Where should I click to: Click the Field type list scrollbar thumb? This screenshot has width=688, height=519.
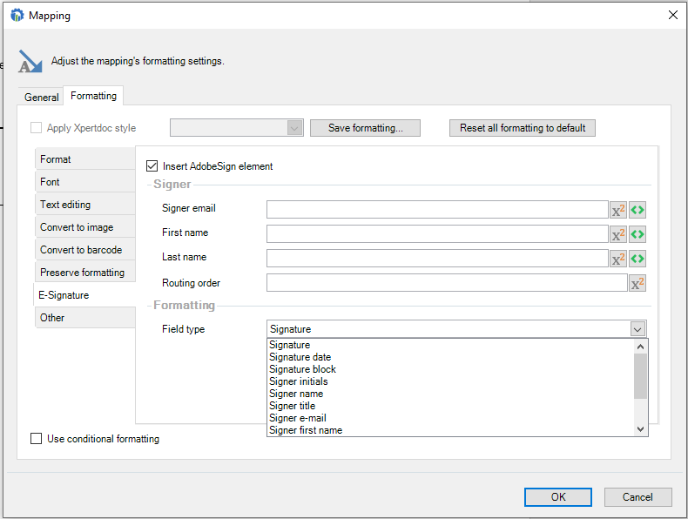(x=641, y=376)
